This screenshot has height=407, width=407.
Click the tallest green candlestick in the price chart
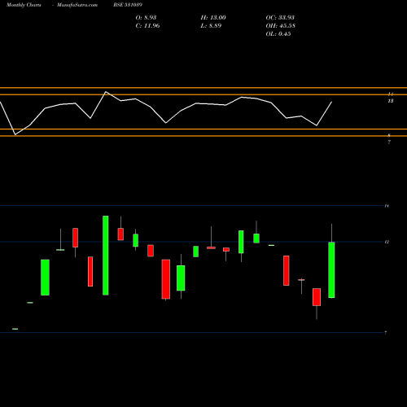point(106,256)
